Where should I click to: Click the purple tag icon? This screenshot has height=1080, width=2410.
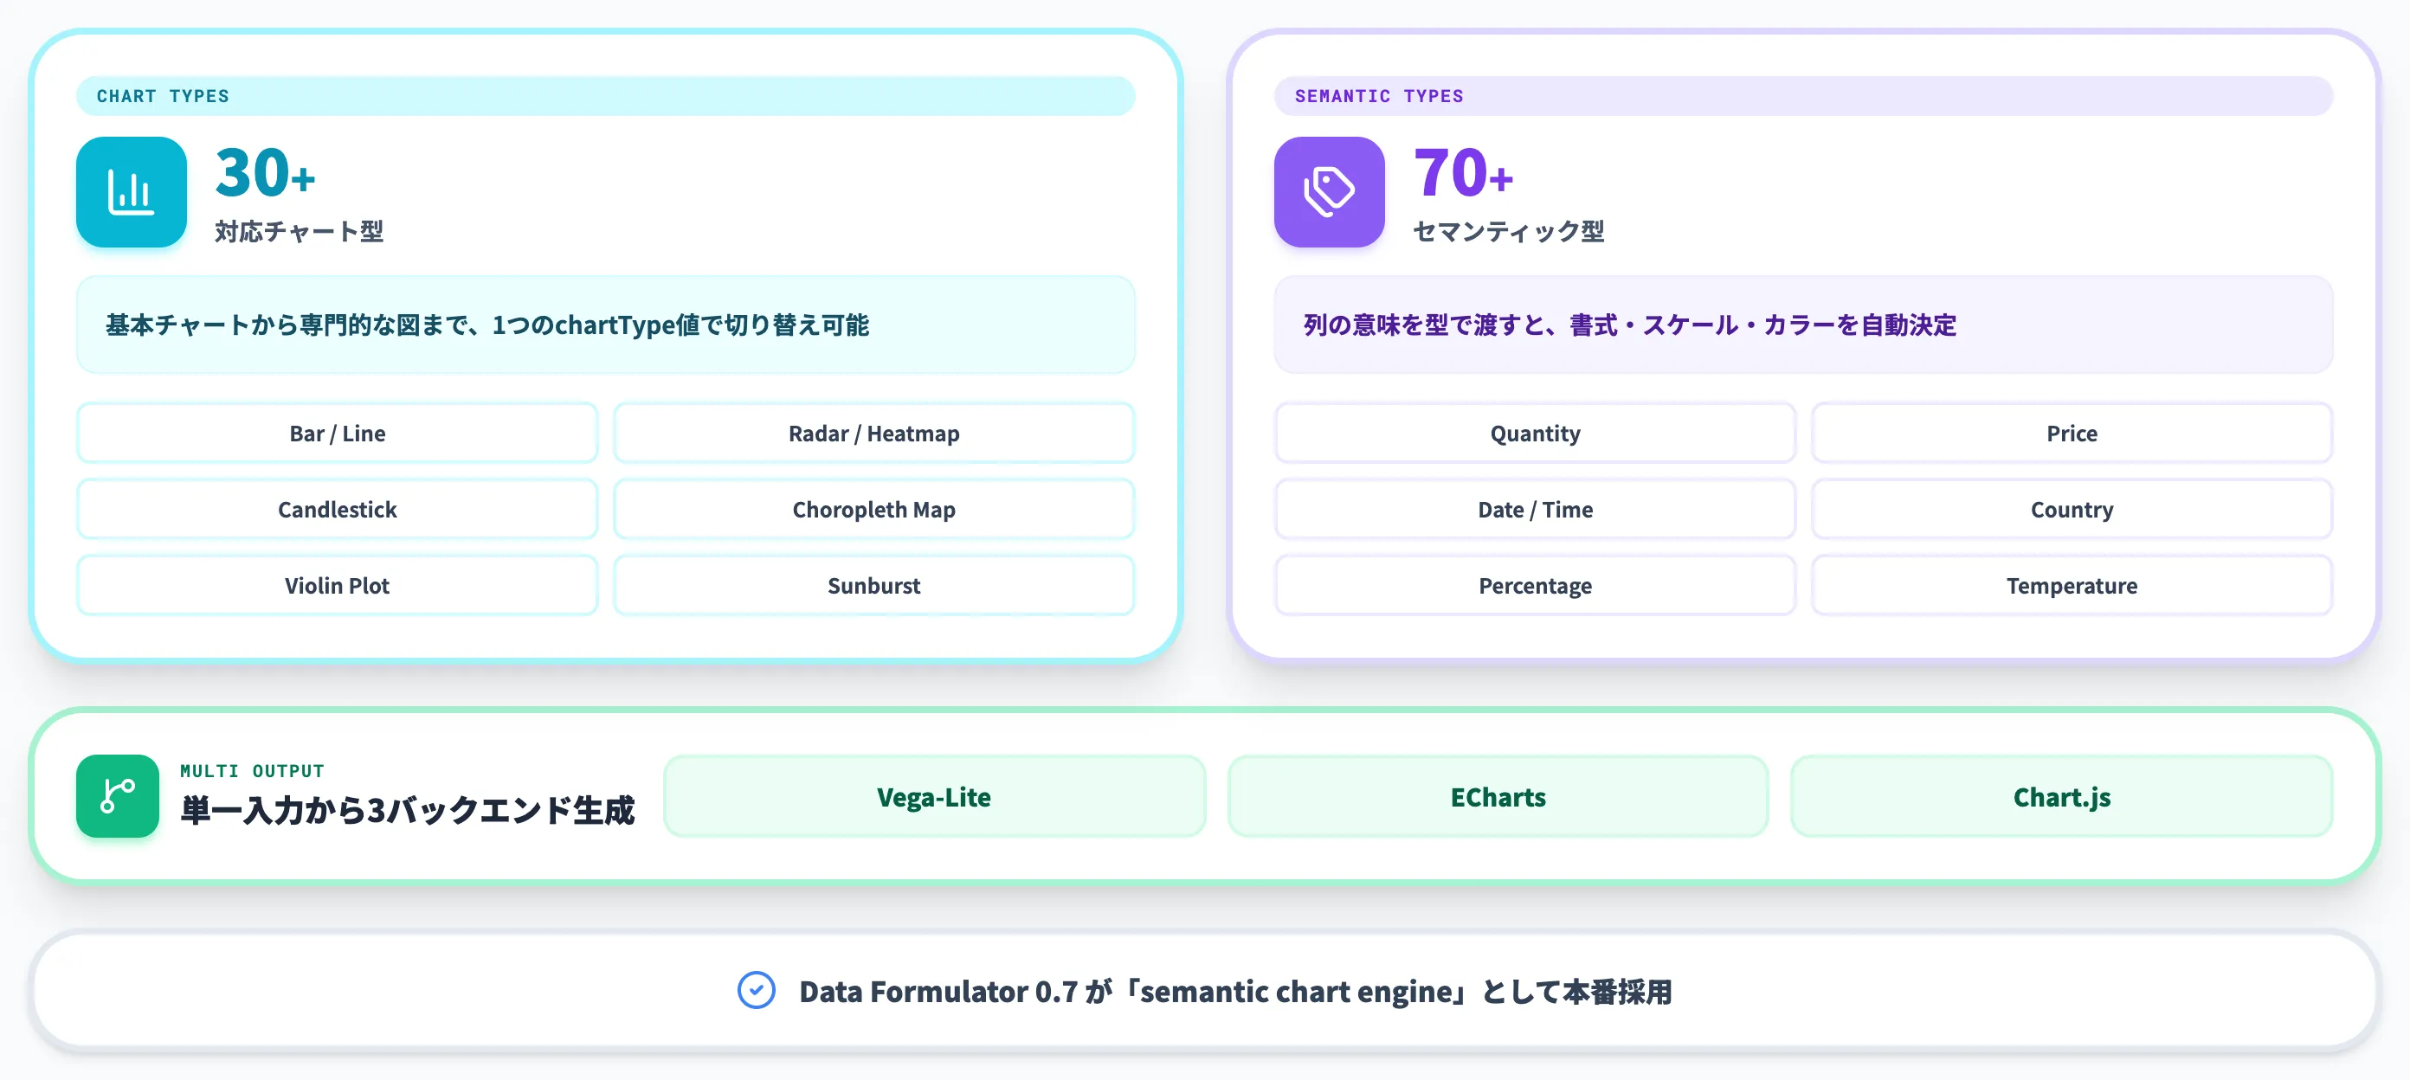pos(1329,192)
